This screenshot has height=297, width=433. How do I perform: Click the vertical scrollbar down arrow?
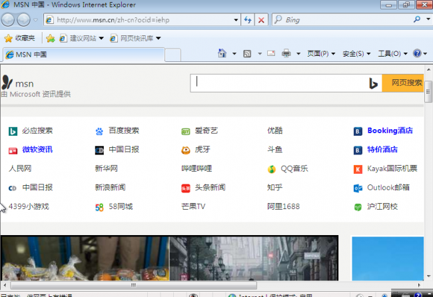tap(428, 276)
